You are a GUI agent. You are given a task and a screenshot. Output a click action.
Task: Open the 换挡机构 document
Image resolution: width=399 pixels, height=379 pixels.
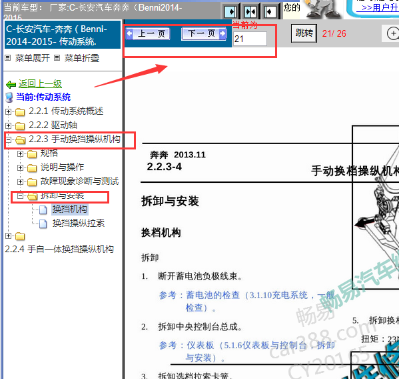click(x=70, y=210)
